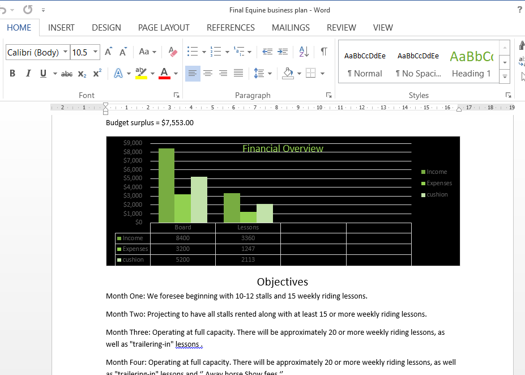Open the VIEW tab
The image size is (525, 375).
tap(383, 27)
